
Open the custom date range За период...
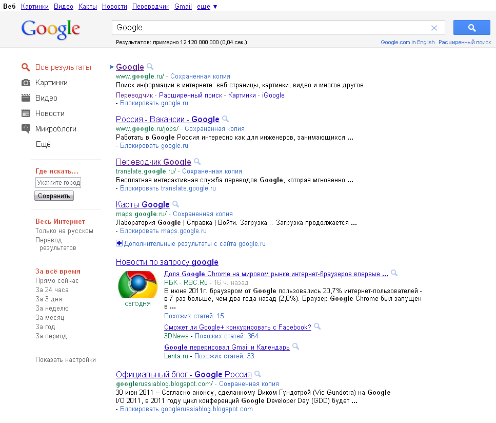point(54,336)
